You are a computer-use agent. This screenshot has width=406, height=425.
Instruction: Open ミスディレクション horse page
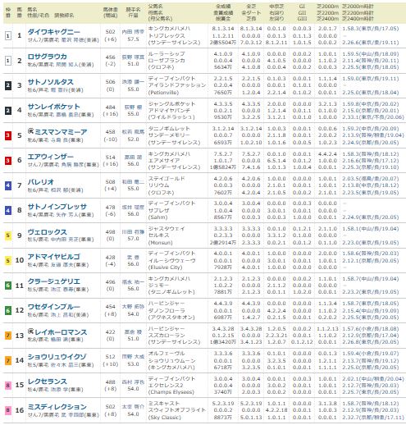pos(57,407)
